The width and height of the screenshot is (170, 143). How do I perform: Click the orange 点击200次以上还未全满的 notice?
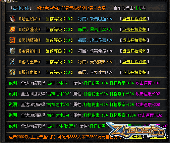(65, 137)
